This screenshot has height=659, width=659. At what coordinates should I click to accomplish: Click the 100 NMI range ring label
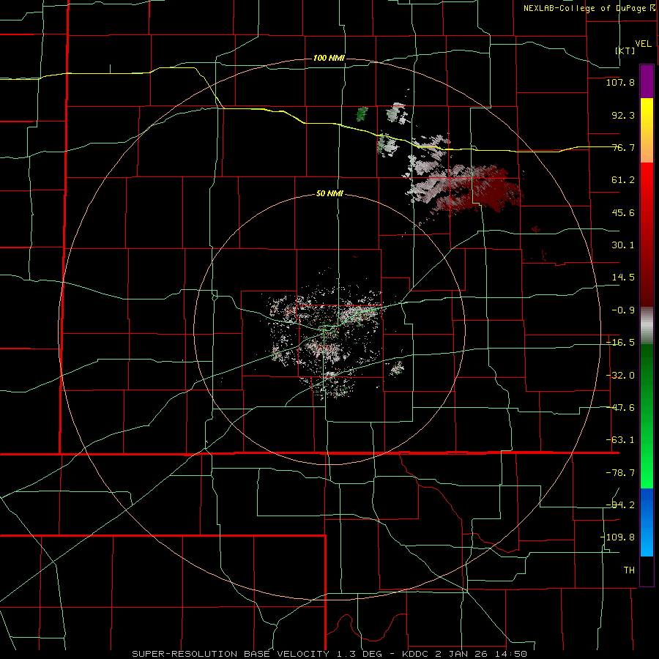(329, 58)
